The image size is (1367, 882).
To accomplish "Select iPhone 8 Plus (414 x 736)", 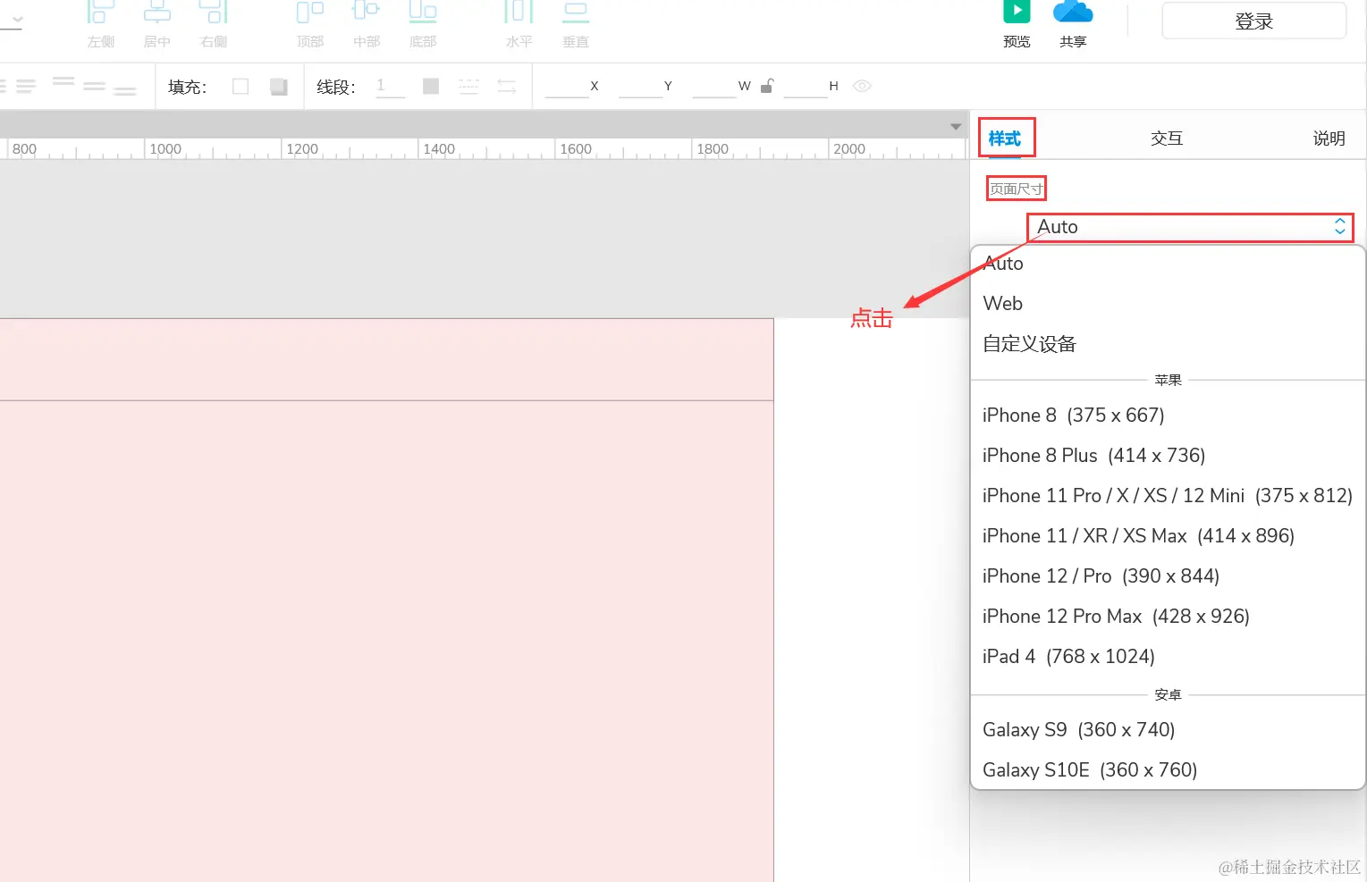I will (x=1168, y=456).
